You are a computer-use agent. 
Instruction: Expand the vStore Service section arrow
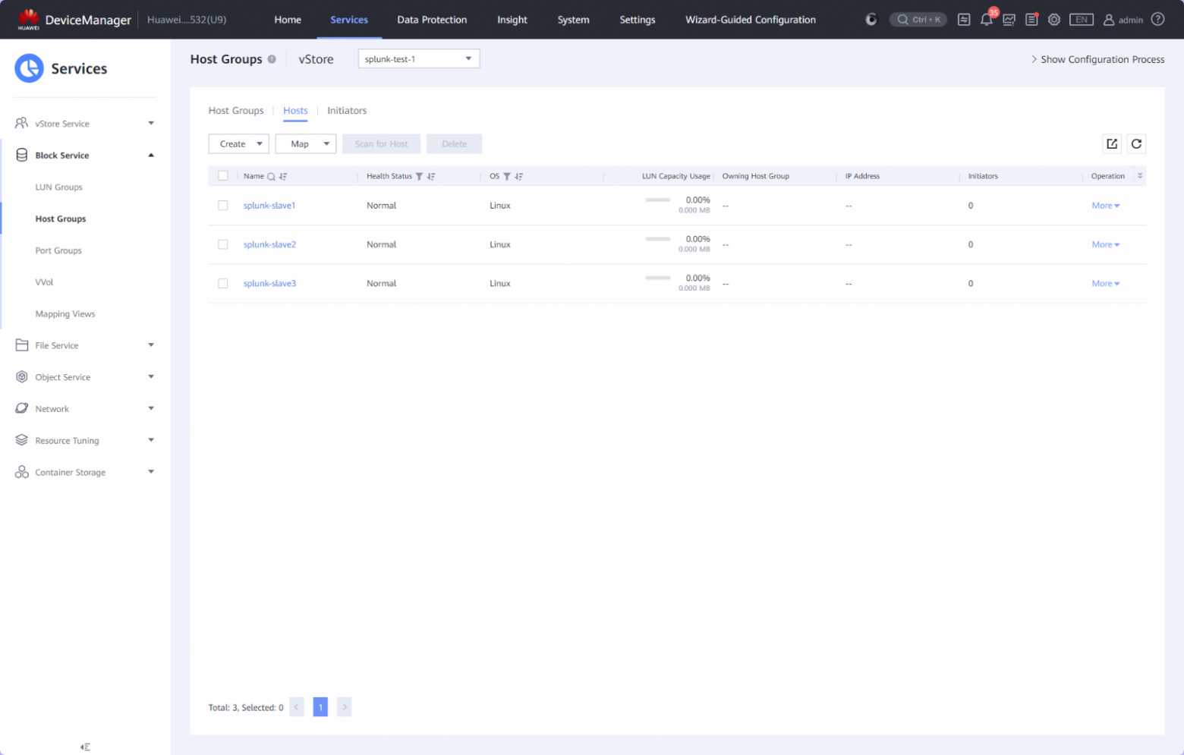tap(151, 123)
